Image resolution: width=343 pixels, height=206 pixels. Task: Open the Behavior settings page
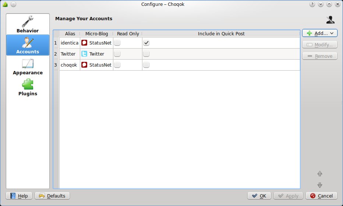click(28, 24)
